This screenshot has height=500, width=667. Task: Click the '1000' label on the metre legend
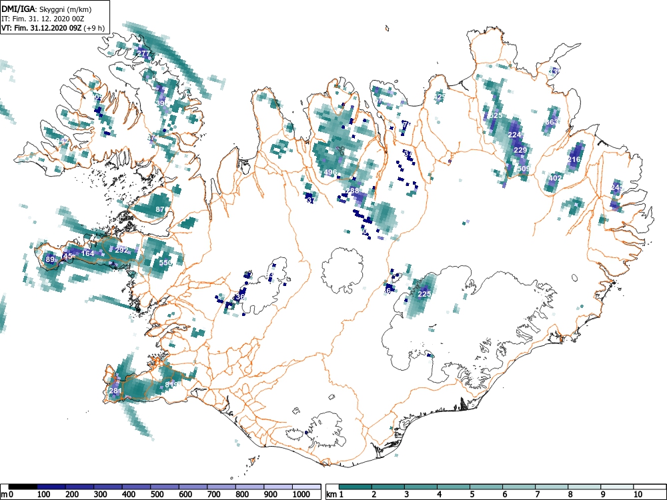(301, 494)
